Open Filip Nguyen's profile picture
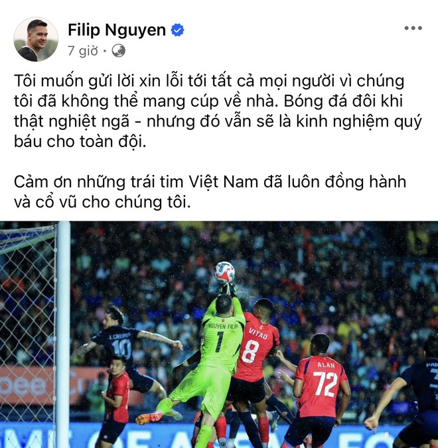This screenshot has width=438, height=448. [x=36, y=39]
